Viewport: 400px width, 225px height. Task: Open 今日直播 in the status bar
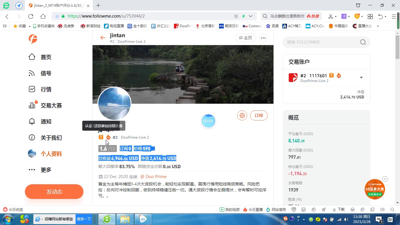click(x=253, y=209)
